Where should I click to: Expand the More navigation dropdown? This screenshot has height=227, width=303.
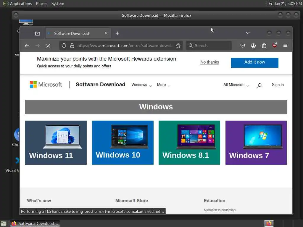click(163, 85)
